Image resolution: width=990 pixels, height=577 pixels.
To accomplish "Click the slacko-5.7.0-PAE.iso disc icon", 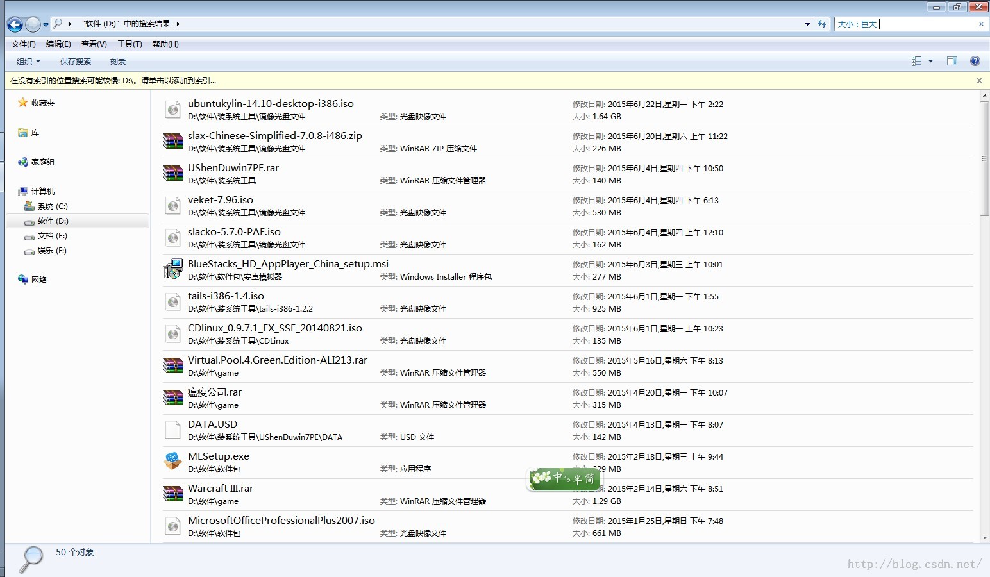I will pos(172,238).
